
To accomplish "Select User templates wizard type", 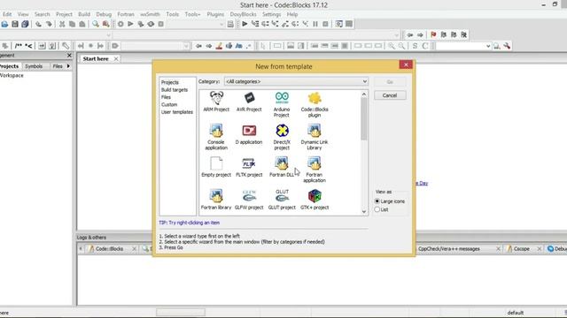I will tap(177, 112).
